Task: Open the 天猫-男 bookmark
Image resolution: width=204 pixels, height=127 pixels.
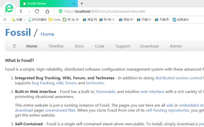Action: tap(162, 20)
